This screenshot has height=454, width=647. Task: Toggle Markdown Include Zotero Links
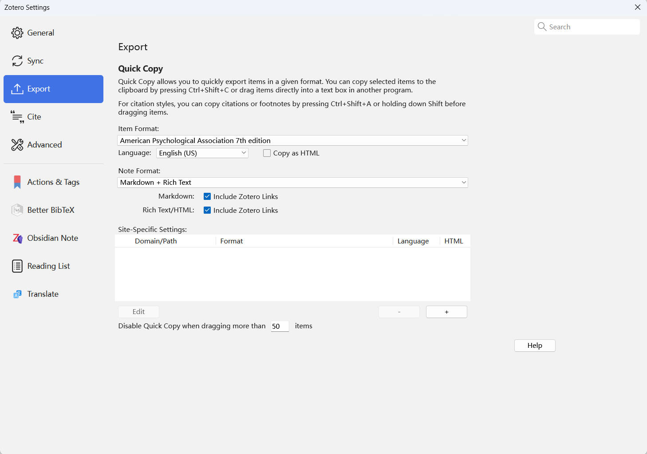(x=207, y=196)
